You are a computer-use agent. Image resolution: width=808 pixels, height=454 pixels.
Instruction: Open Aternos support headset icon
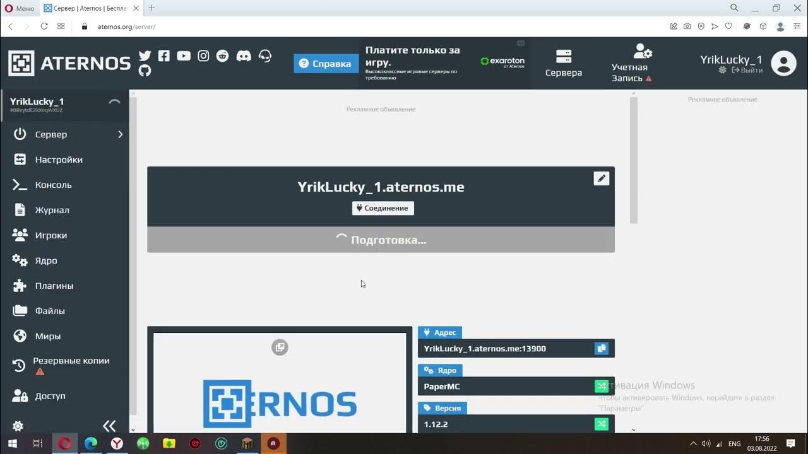pyautogui.click(x=265, y=55)
